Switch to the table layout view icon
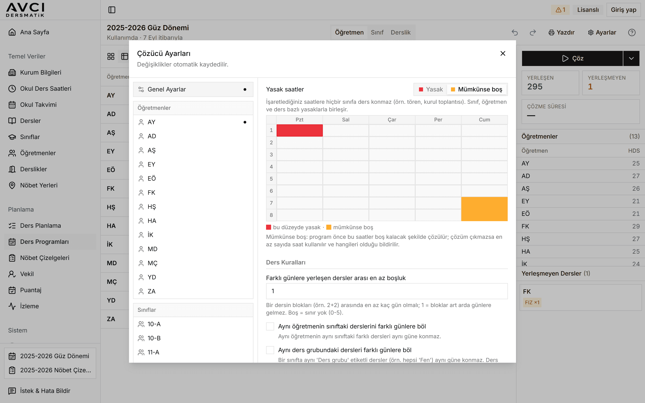Screen dimensions: 645x403 [x=124, y=56]
